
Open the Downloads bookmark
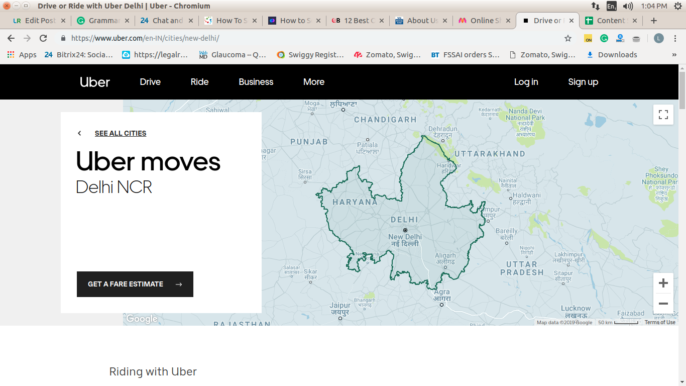612,55
